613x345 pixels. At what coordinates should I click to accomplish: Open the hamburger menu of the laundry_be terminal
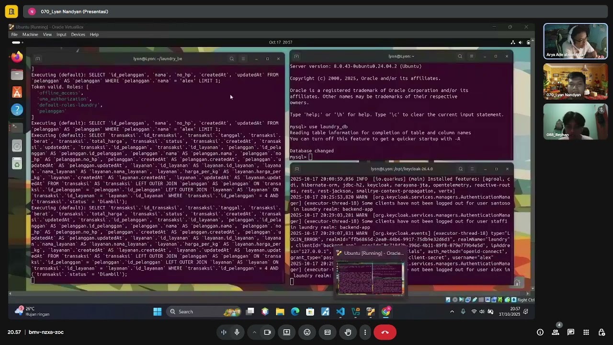click(243, 59)
